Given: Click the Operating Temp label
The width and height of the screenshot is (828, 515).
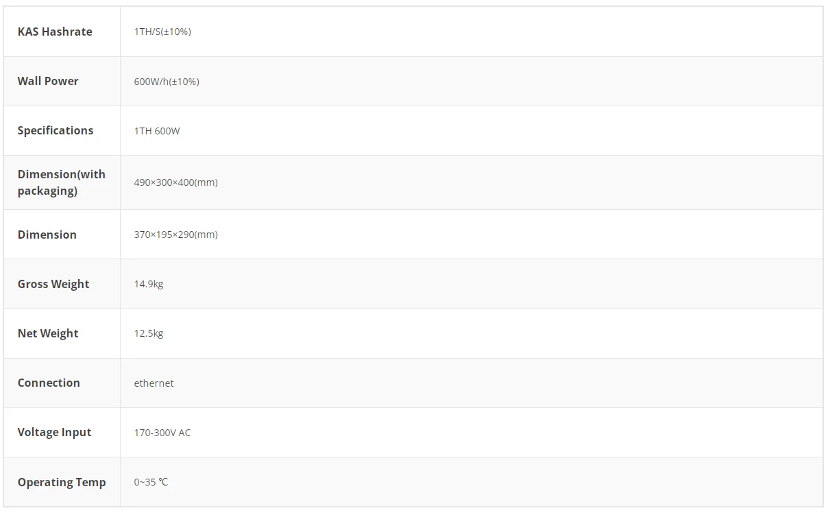Looking at the screenshot, I should [x=62, y=482].
